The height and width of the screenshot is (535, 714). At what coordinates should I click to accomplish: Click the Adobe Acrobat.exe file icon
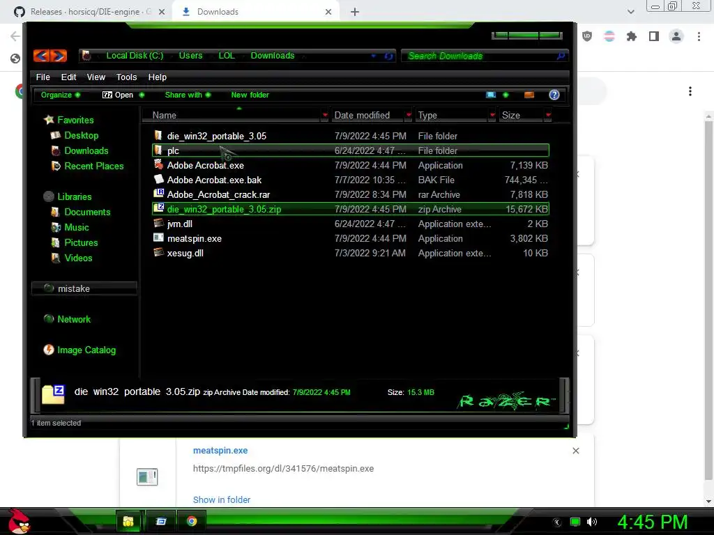coord(158,164)
